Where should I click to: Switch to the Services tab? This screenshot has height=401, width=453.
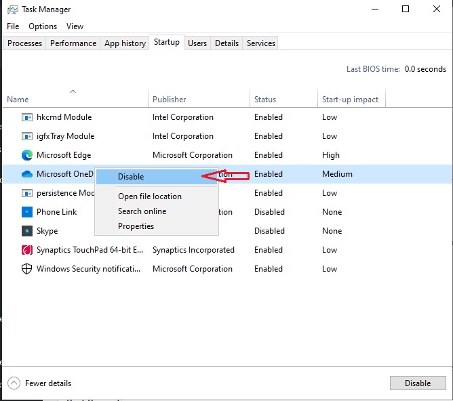coord(261,43)
